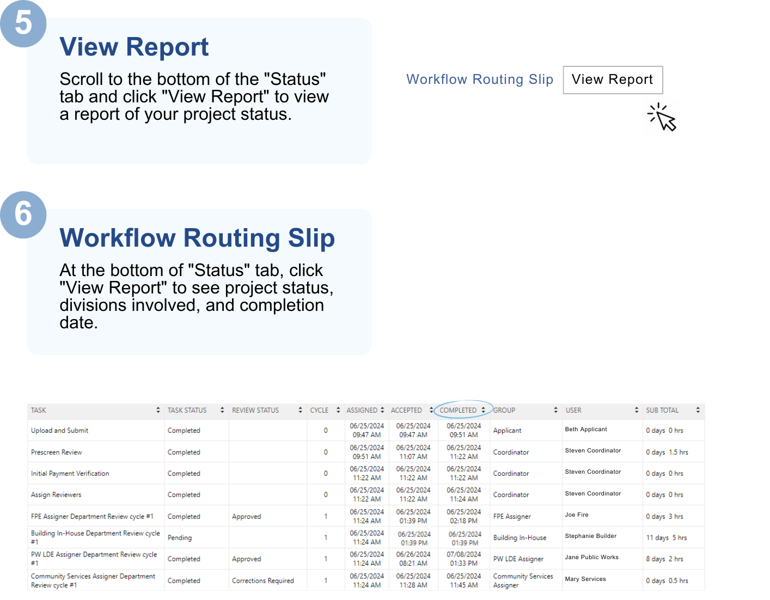Sort by the CYCLE column arrows
Screen dimensions: 770x600
(338, 410)
